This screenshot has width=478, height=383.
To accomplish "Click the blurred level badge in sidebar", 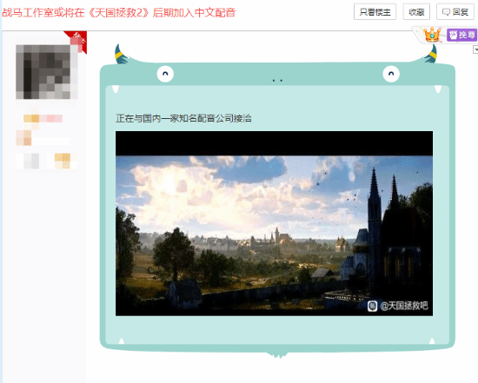I will pos(23,138).
